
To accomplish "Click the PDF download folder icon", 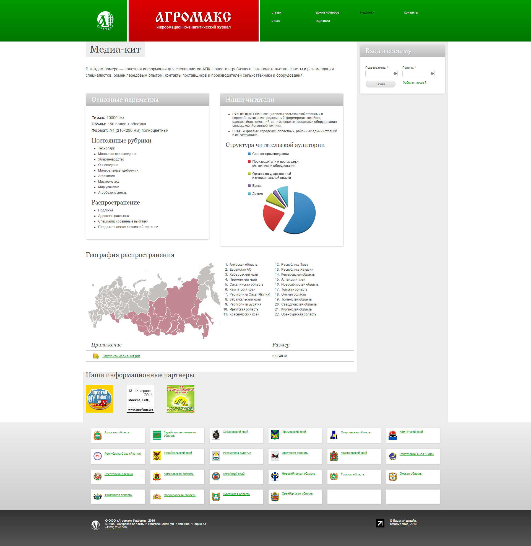I will 96,356.
